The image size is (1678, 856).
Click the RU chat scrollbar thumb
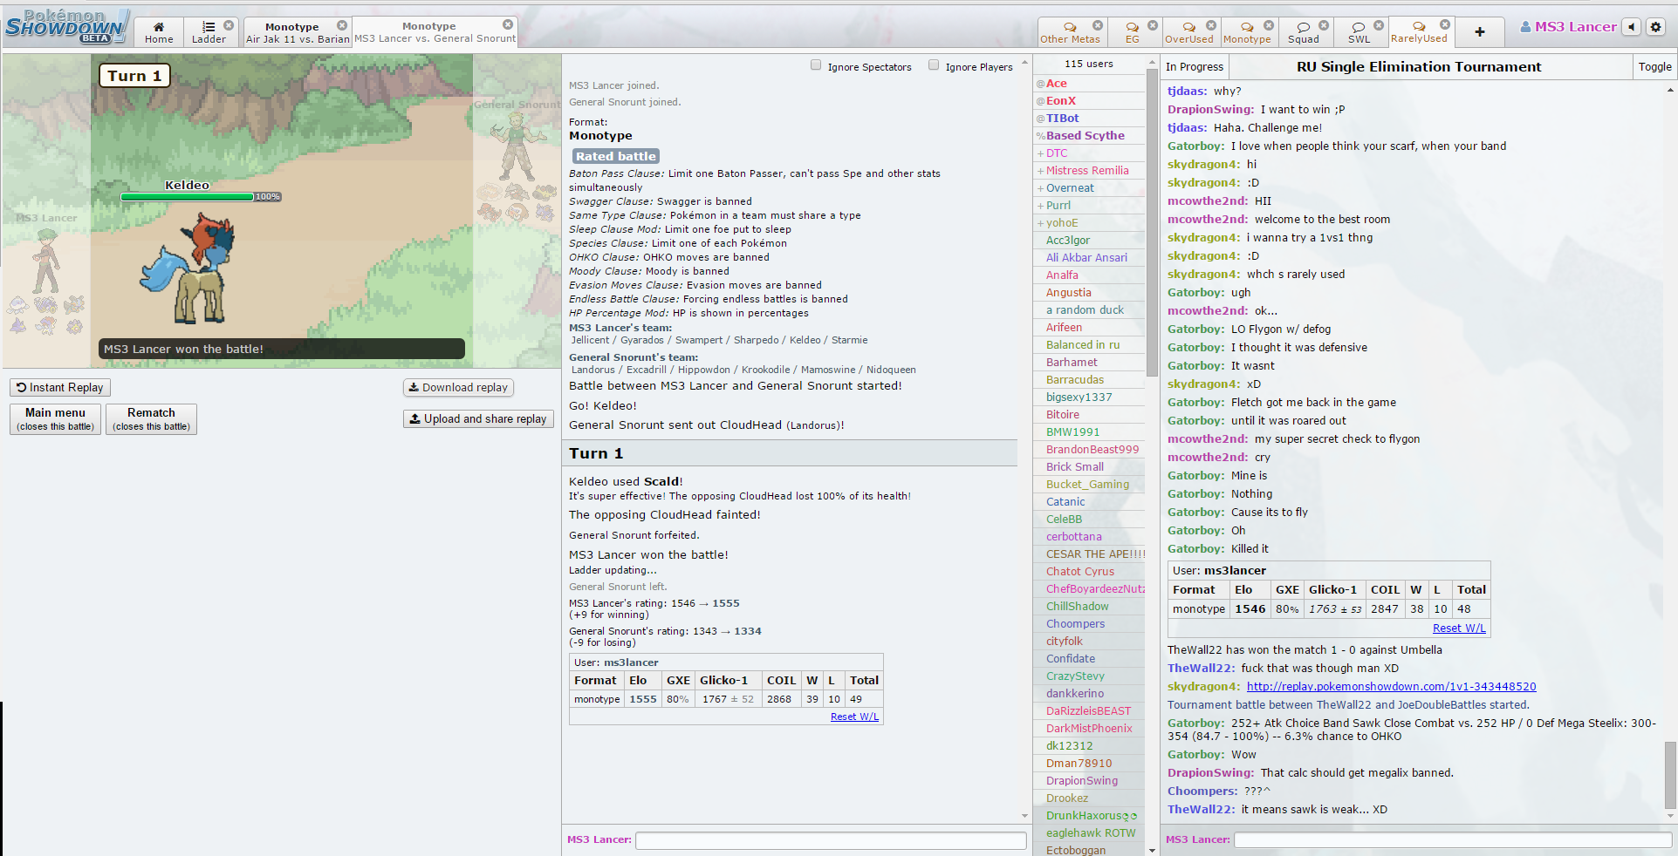coord(1670,775)
